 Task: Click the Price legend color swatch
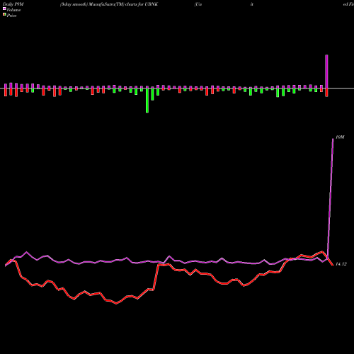tap(4, 14)
